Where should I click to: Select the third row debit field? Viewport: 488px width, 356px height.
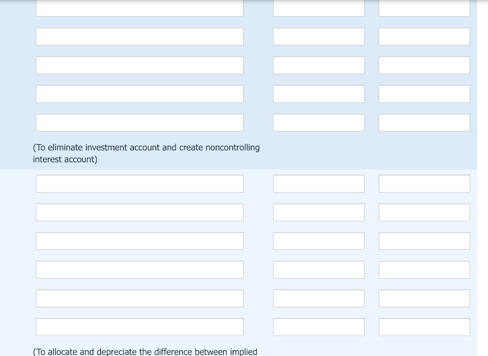[318, 65]
